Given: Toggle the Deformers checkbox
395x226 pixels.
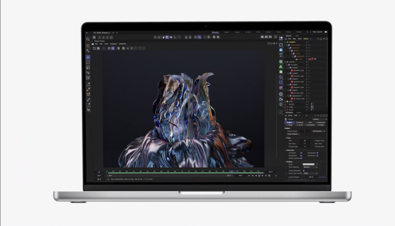Looking at the screenshot, I should 317,155.
